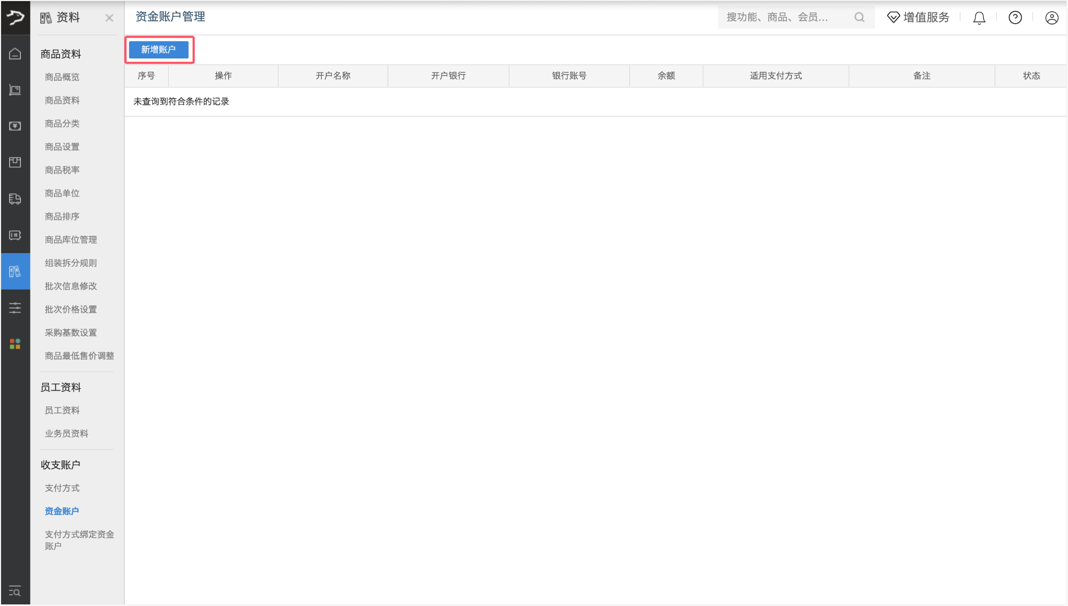Open 增值服务 link in header
Screen dimensions: 1068x606
(918, 18)
